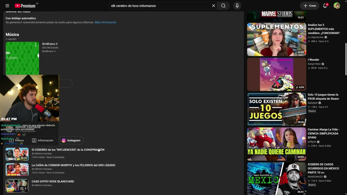Go to YouTube Premium home logo
The height and width of the screenshot is (195, 347).
pyautogui.click(x=25, y=6)
